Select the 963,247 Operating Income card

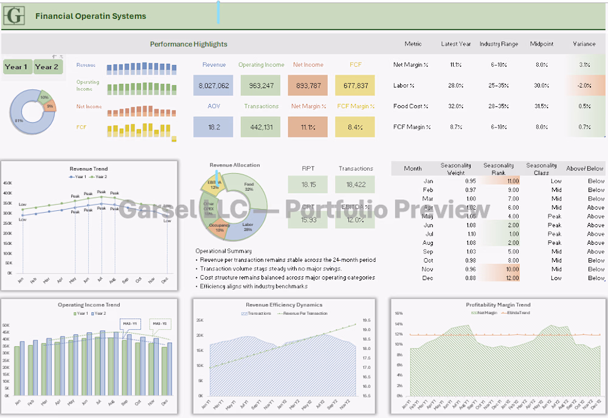(261, 86)
